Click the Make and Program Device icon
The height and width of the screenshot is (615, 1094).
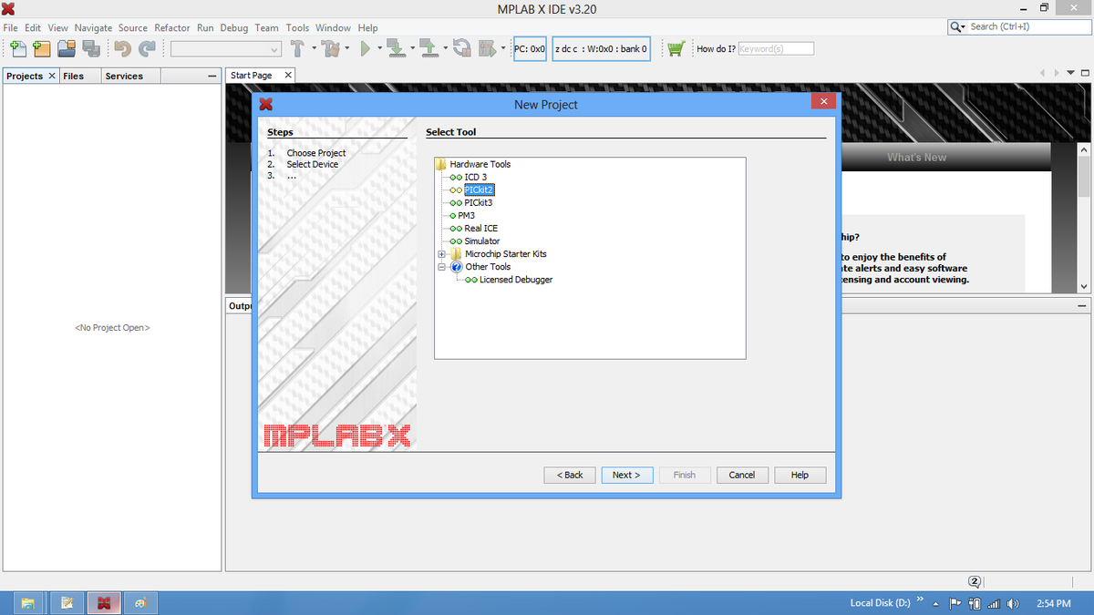point(396,48)
